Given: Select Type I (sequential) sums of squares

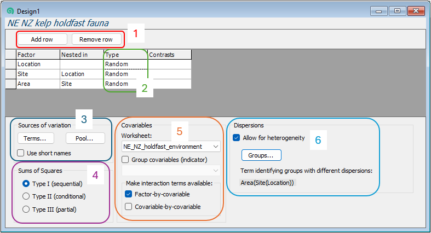Looking at the screenshot, I should pyautogui.click(x=26, y=183).
